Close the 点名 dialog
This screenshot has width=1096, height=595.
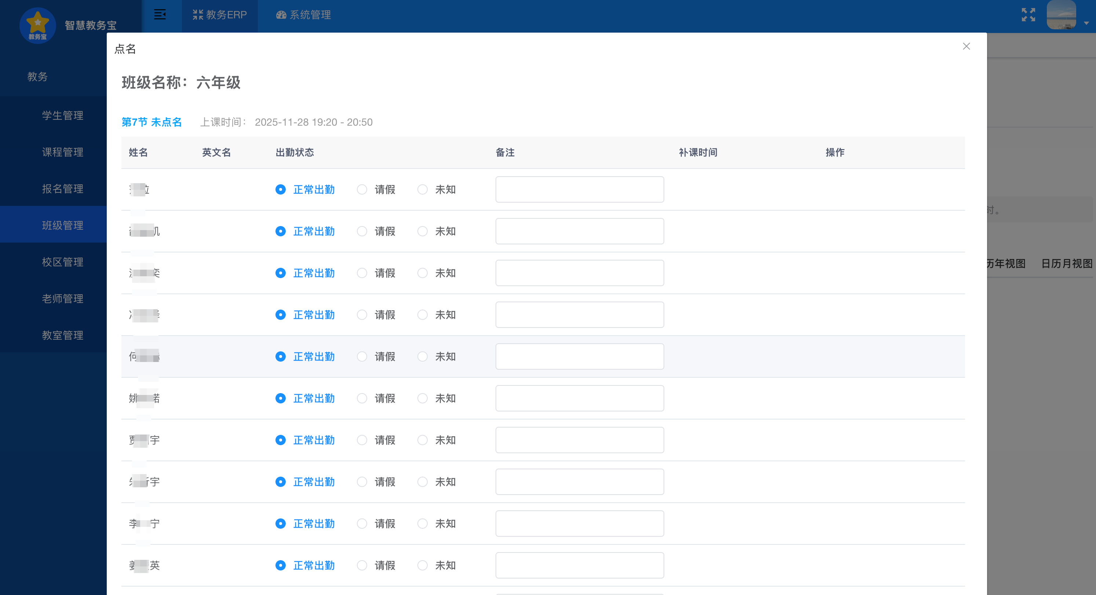966,47
